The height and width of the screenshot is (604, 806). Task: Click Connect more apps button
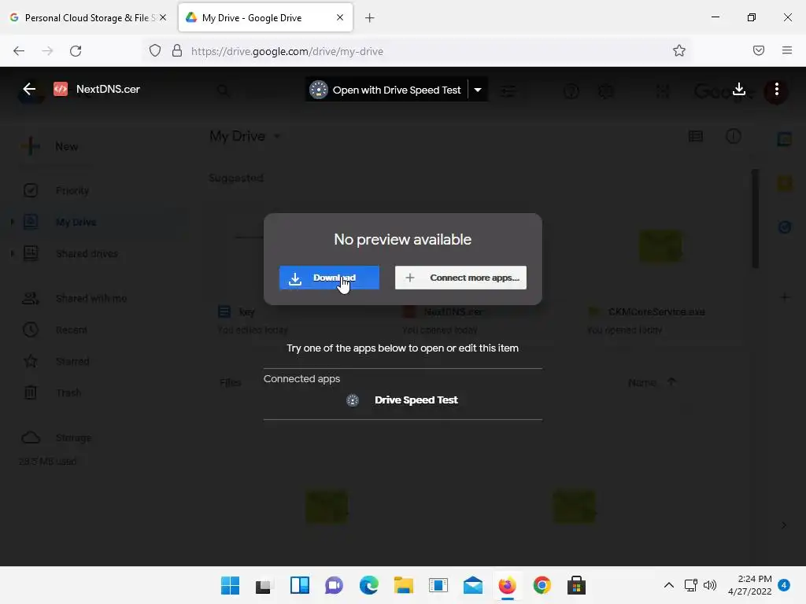point(460,278)
